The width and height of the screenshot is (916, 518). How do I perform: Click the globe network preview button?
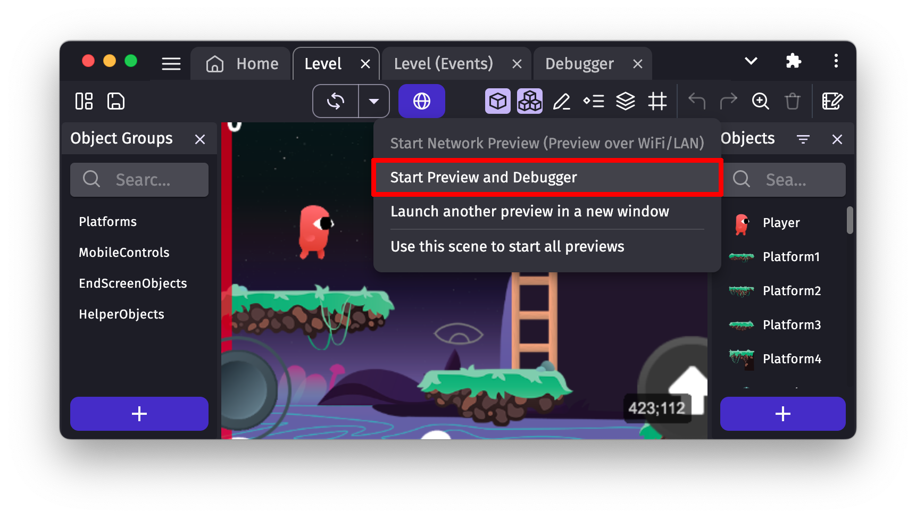point(421,101)
